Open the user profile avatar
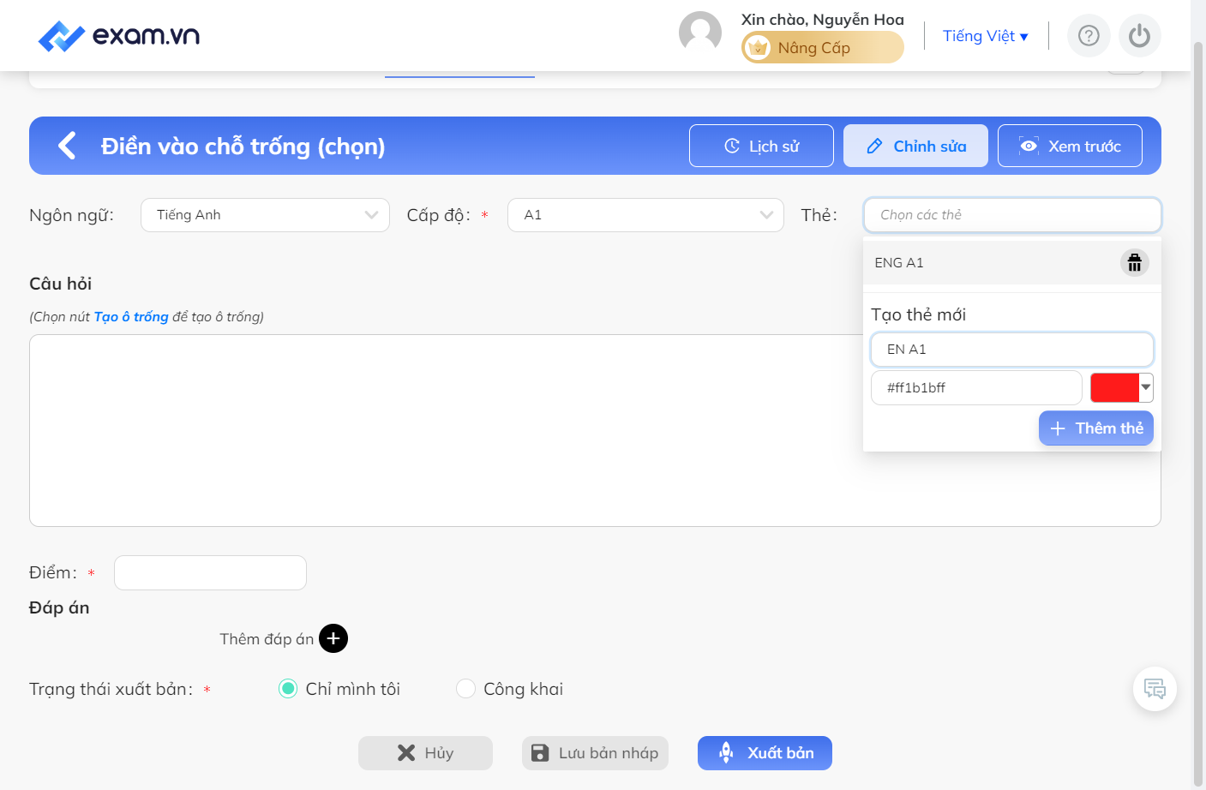Image resolution: width=1206 pixels, height=790 pixels. [x=700, y=33]
